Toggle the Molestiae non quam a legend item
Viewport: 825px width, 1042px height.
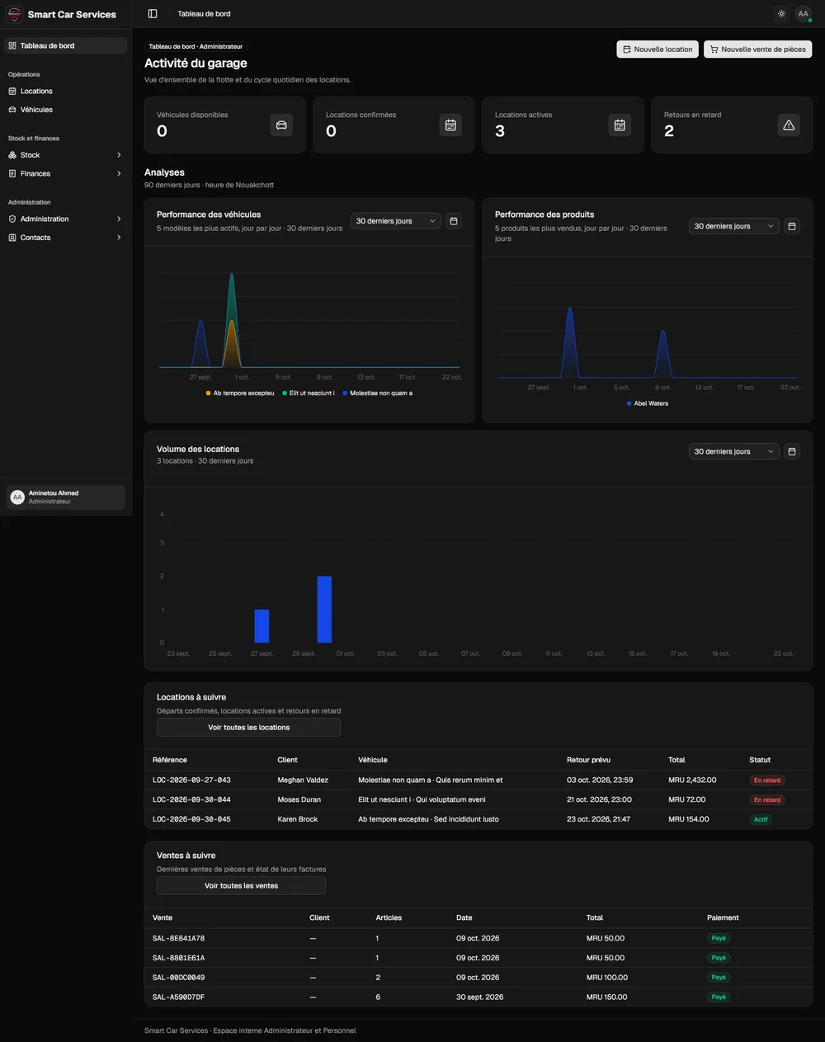(377, 394)
